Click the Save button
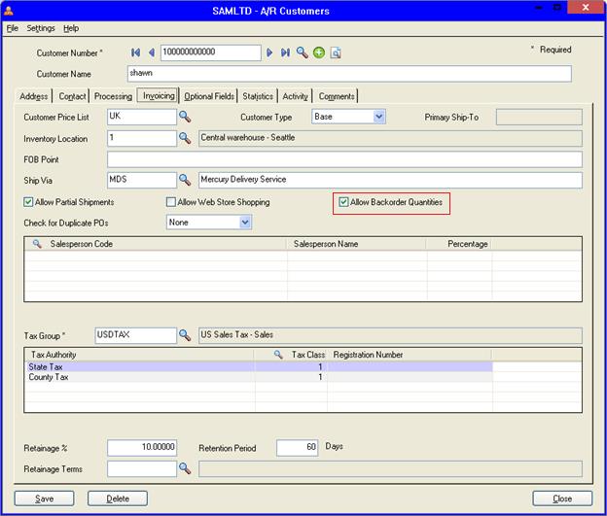The image size is (607, 516). point(44,499)
